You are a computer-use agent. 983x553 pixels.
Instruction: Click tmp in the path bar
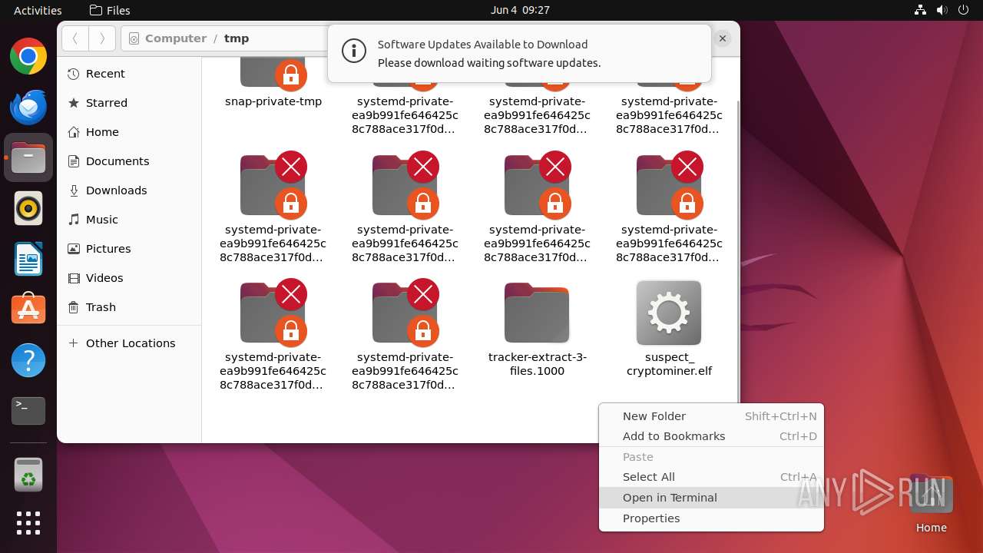tap(237, 38)
